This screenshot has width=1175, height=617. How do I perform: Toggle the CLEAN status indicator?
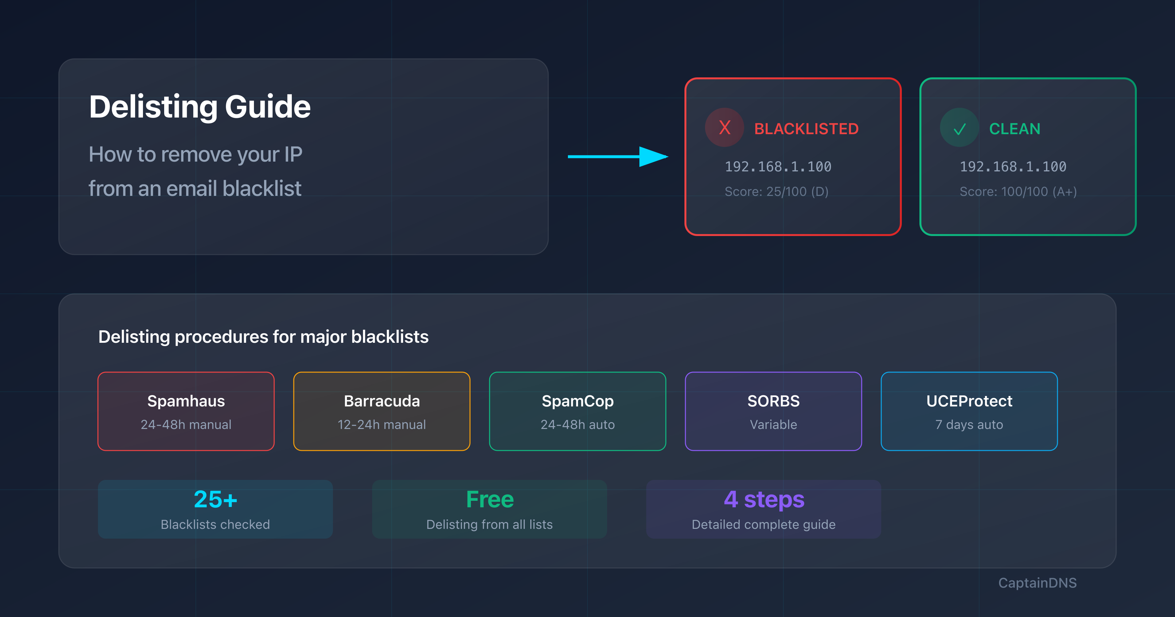pos(1014,129)
